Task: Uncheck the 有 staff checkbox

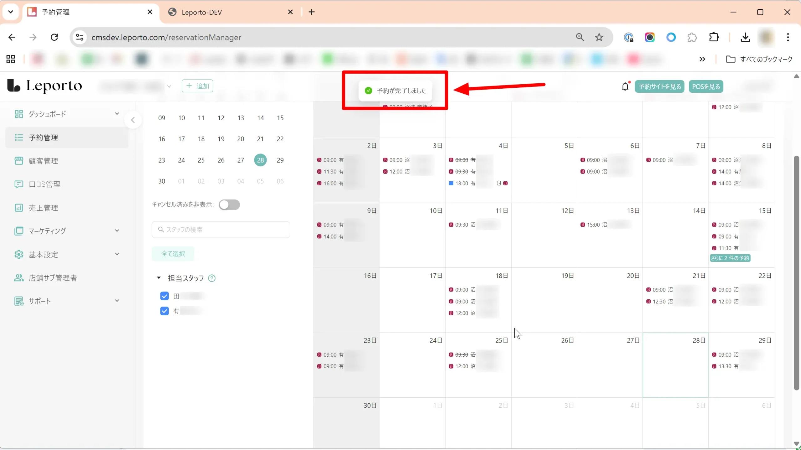Action: click(164, 311)
